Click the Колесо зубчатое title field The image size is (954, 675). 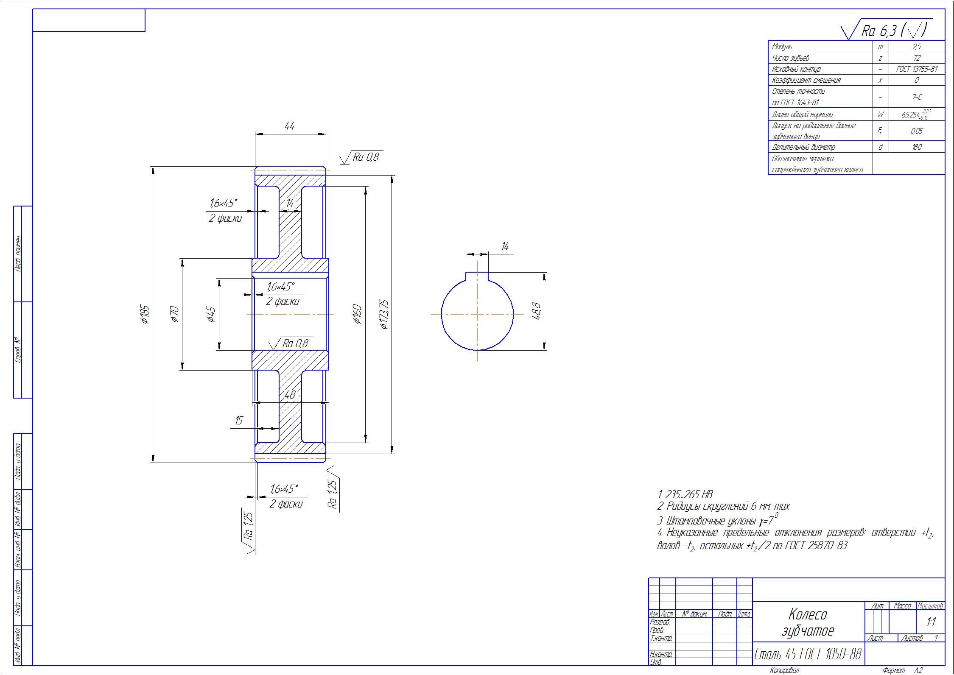click(x=808, y=622)
